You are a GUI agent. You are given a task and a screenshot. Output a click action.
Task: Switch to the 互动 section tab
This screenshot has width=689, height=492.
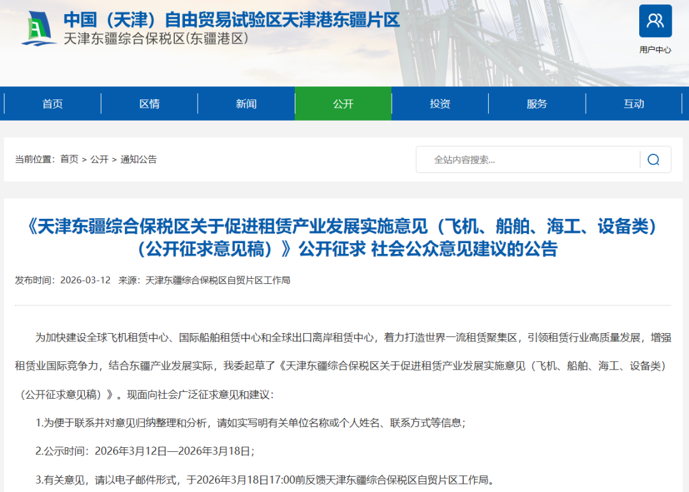[634, 103]
